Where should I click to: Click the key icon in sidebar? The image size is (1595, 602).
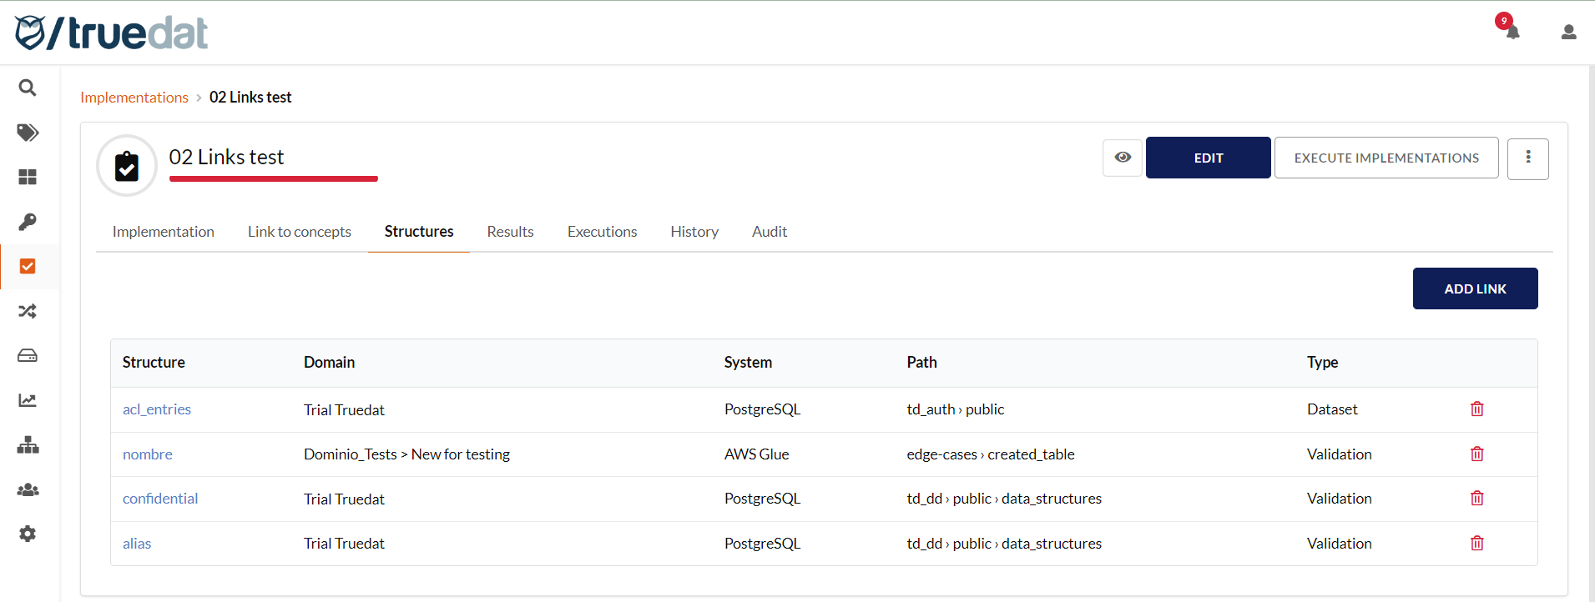click(x=28, y=222)
